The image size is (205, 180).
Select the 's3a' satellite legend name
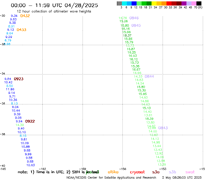pyautogui.click(x=156, y=172)
